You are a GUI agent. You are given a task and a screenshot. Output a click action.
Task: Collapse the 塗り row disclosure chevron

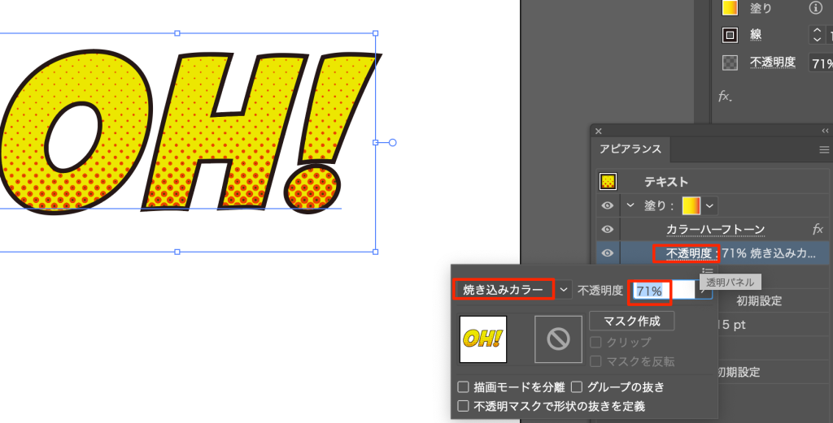[629, 206]
